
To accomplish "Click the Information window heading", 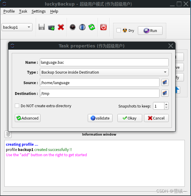I will [x=99, y=134].
